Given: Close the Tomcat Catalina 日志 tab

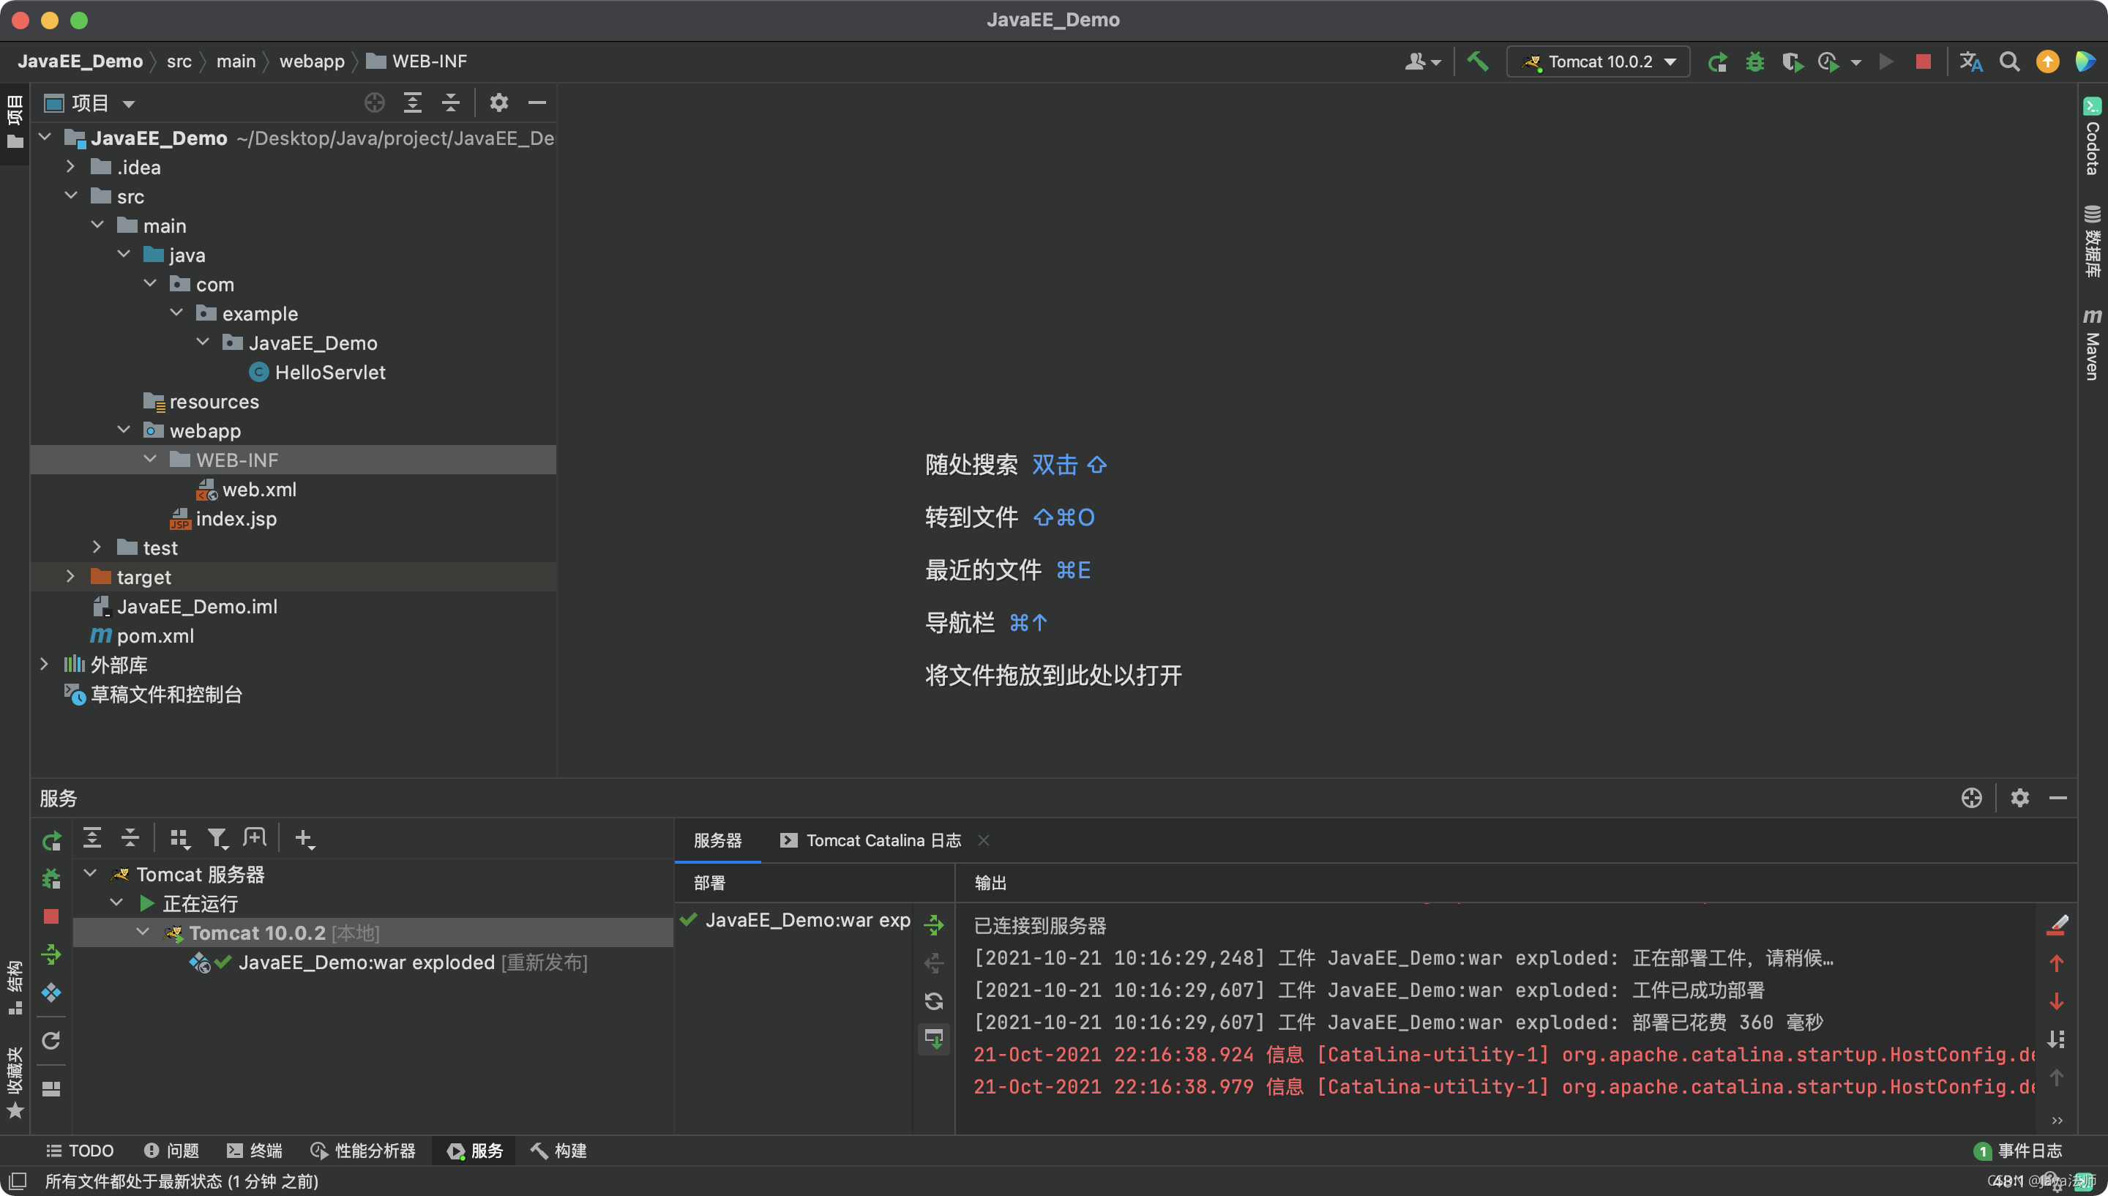Looking at the screenshot, I should coord(983,840).
